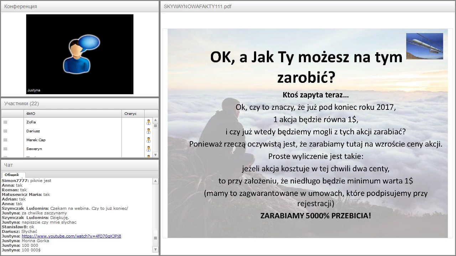The image size is (456, 256).
Task: Click the user avatar icon in Zofia's row
Action: 149,122
